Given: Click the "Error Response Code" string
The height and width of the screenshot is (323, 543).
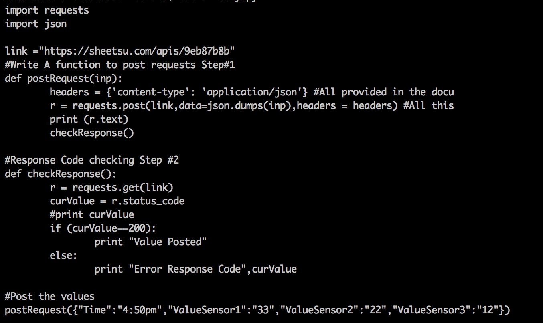Looking at the screenshot, I should [187, 269].
